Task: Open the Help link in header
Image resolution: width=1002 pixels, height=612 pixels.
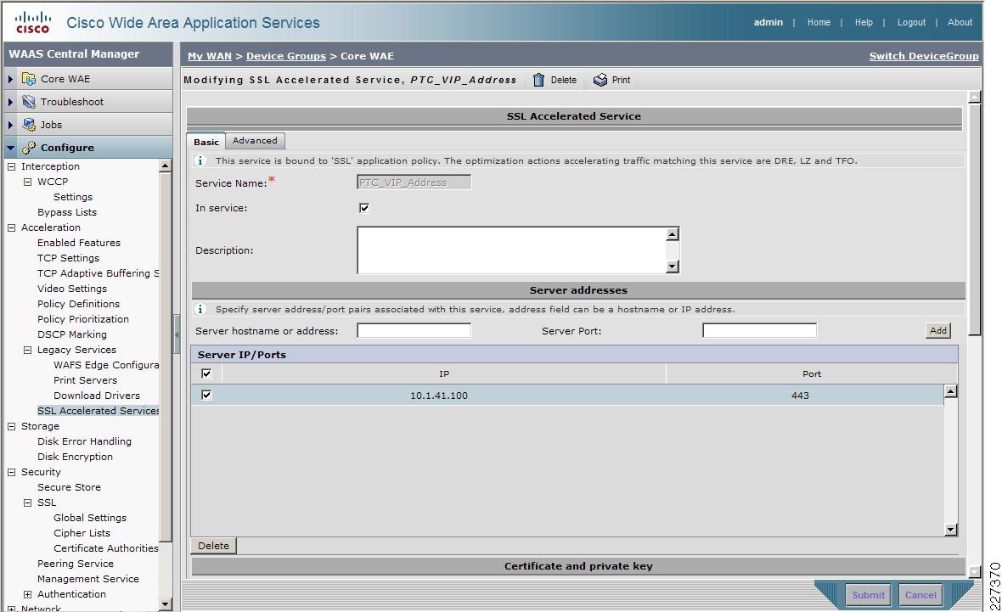Action: 864,22
